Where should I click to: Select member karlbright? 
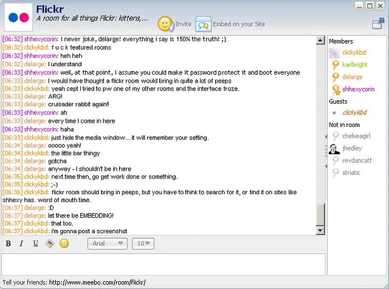point(355,65)
